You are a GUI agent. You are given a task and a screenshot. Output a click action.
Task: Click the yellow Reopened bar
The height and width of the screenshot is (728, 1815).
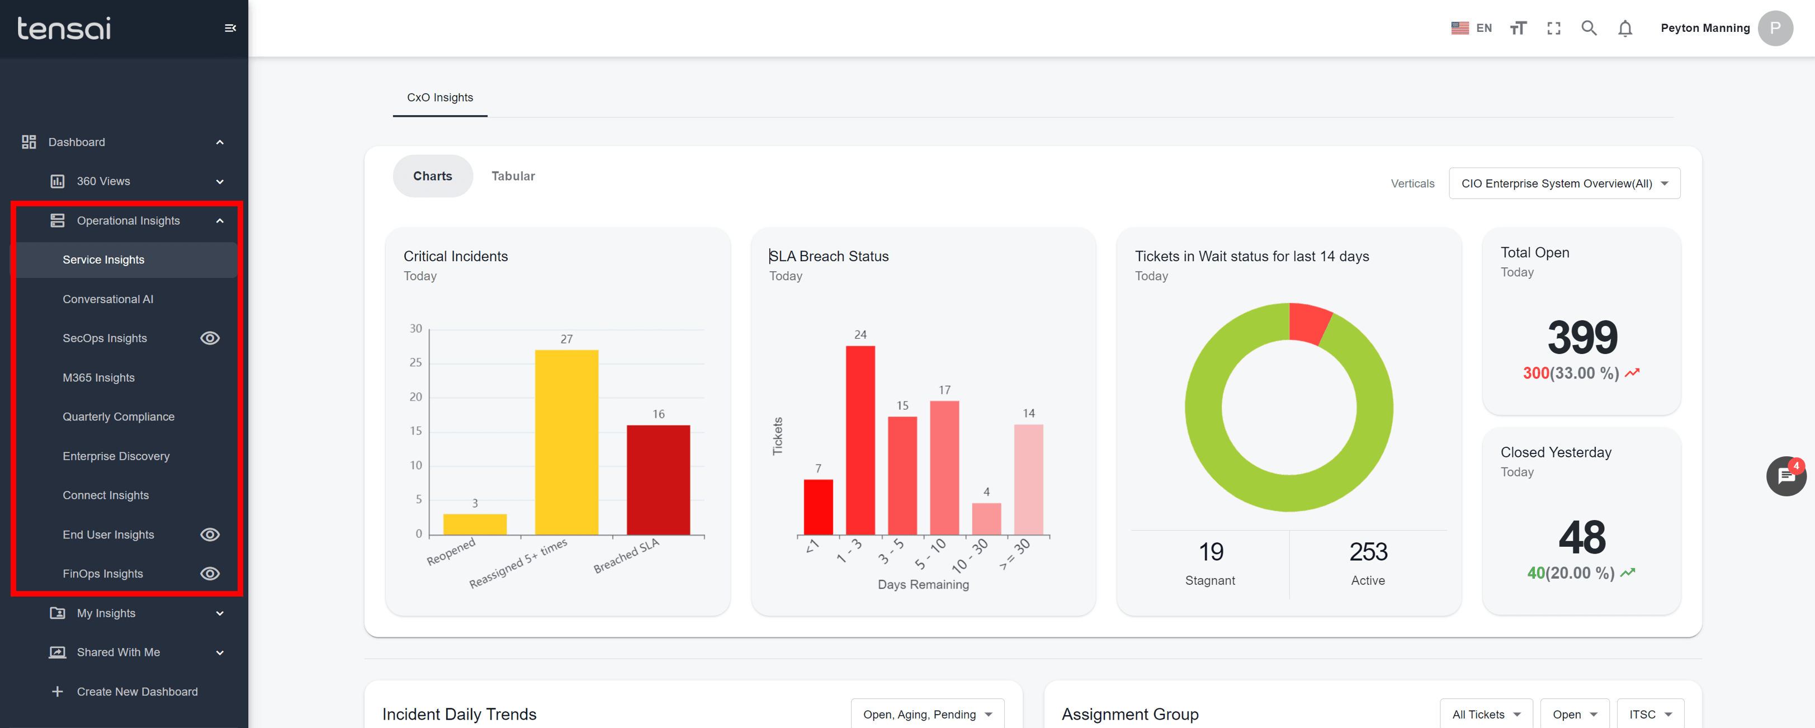point(475,524)
